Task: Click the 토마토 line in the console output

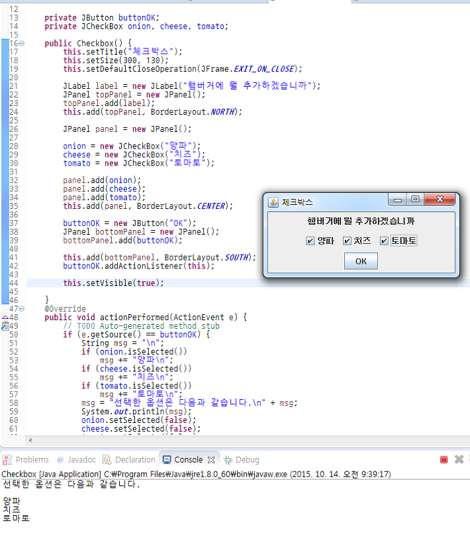Action: (x=16, y=518)
